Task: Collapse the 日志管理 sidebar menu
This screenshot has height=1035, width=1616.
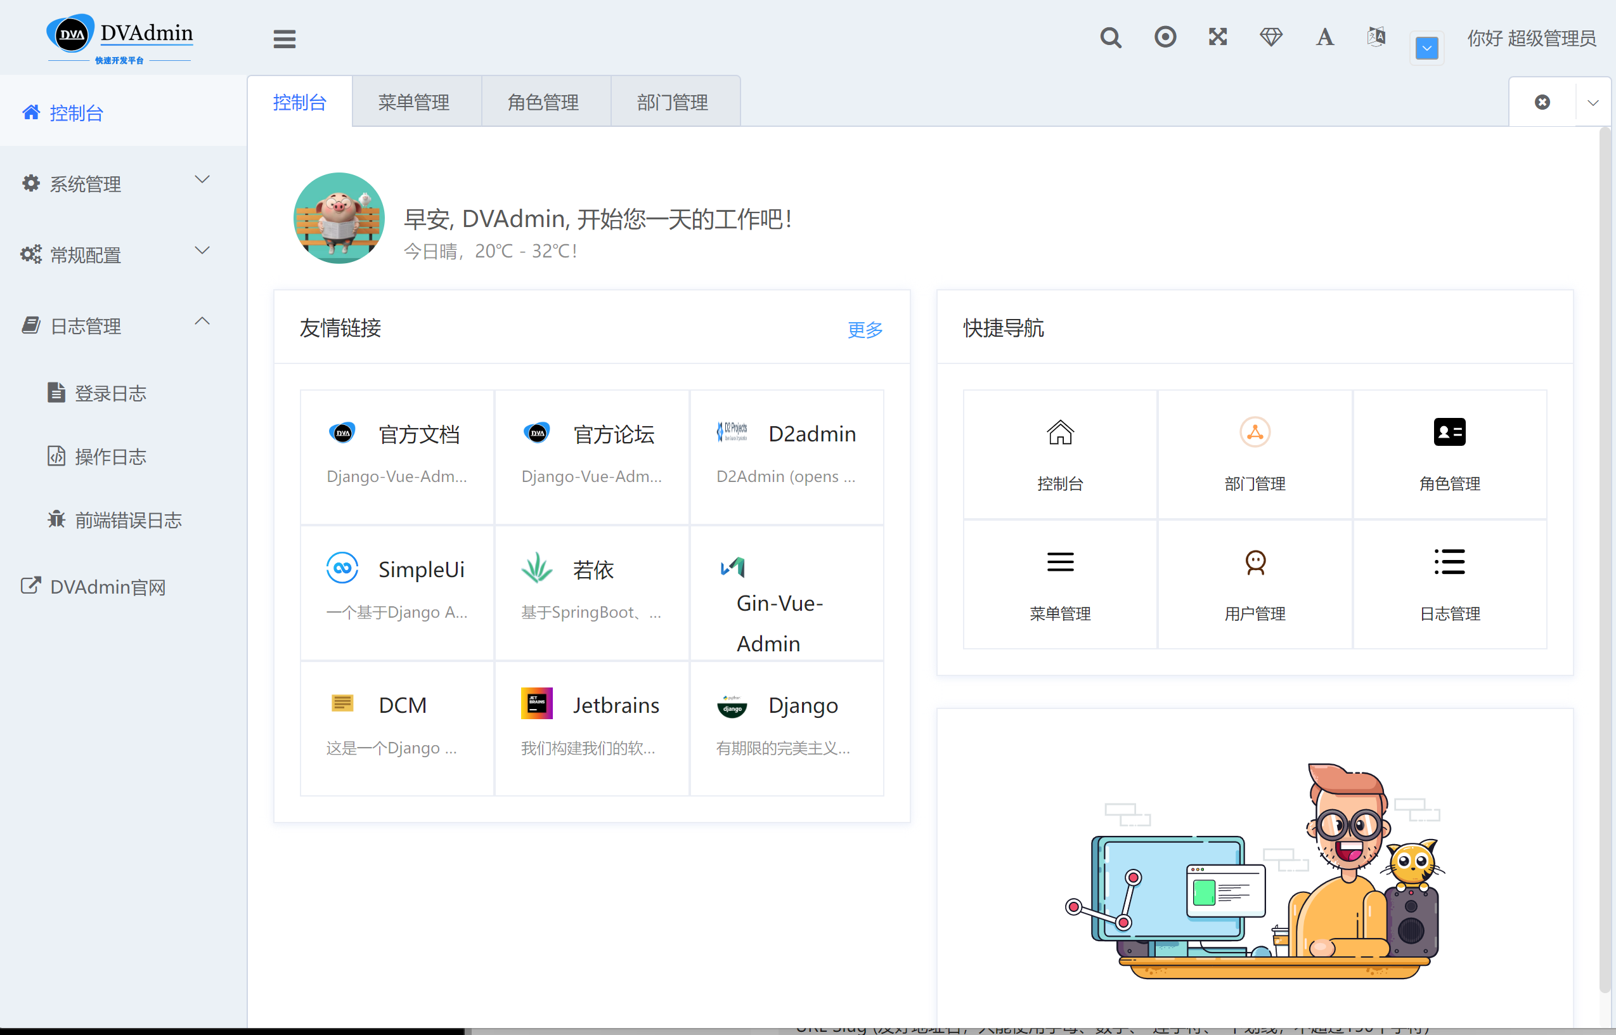Action: point(124,325)
